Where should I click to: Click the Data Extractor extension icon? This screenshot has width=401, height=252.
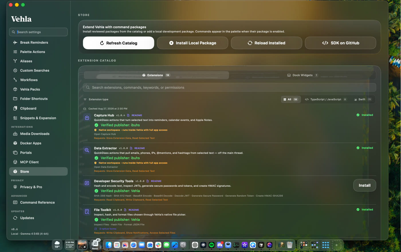(x=87, y=150)
